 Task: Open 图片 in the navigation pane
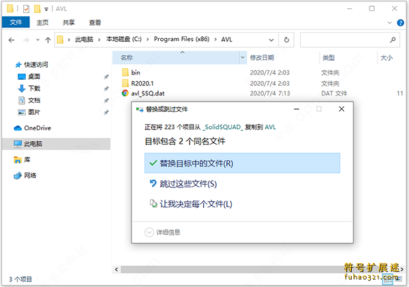tap(34, 112)
